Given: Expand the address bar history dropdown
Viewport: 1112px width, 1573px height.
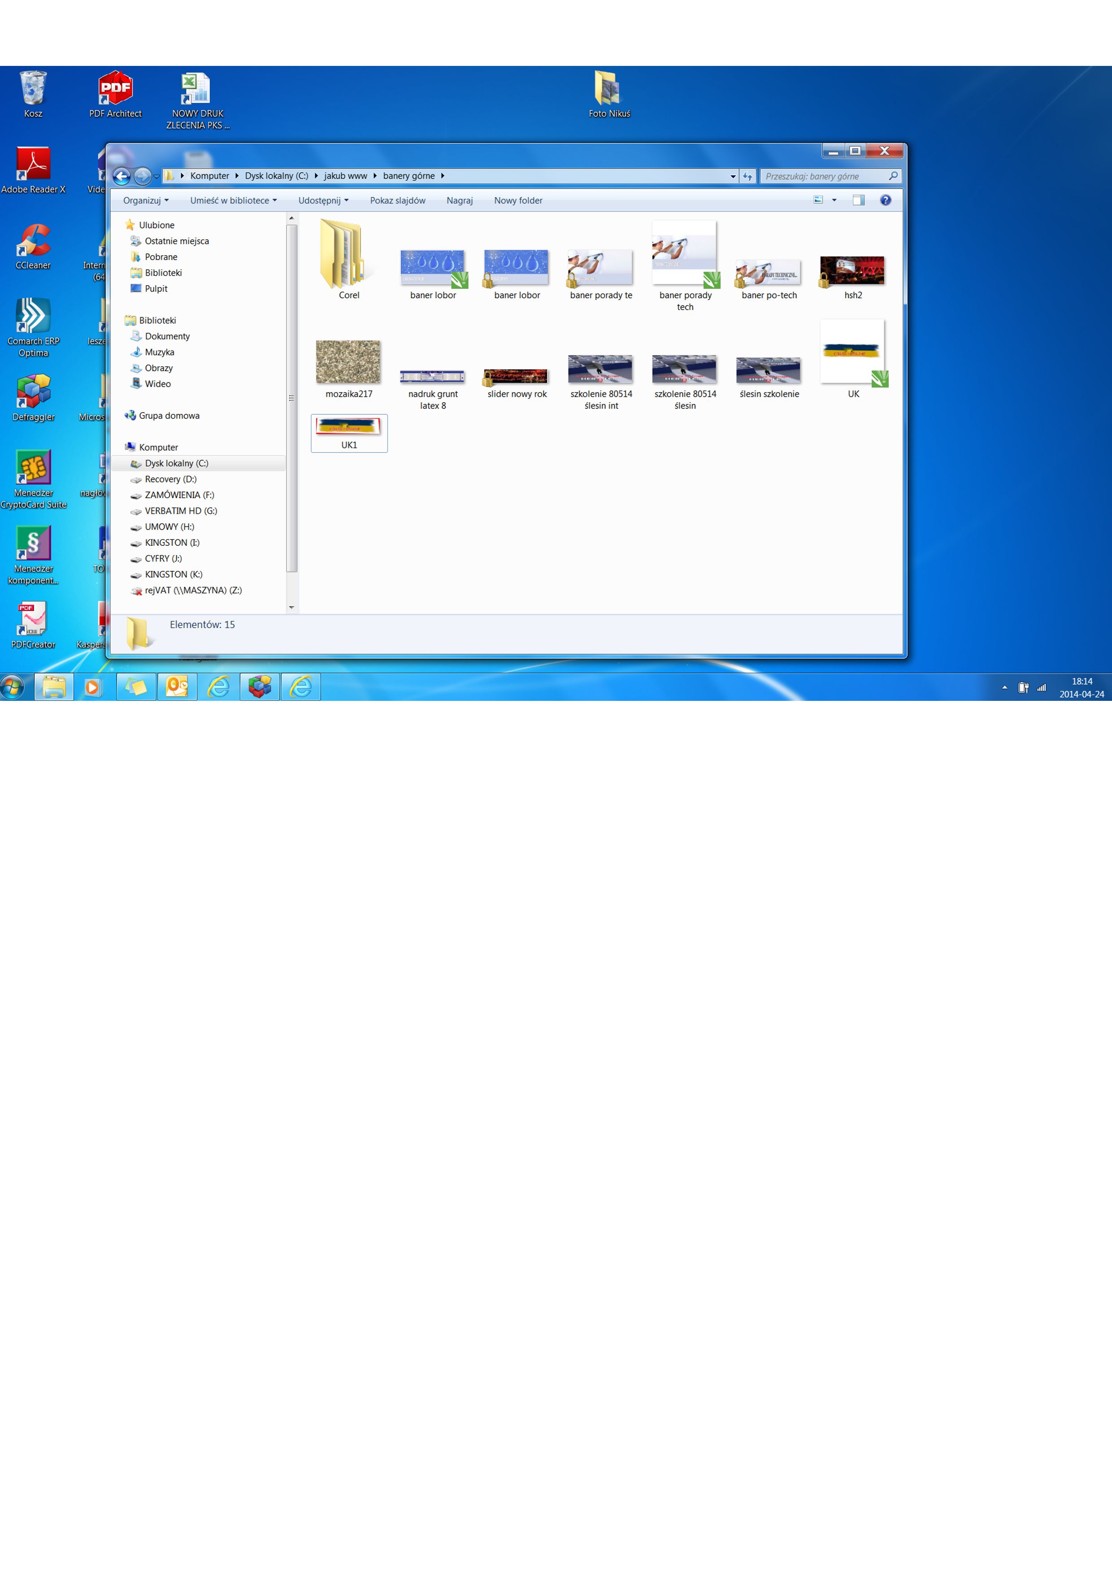Looking at the screenshot, I should 732,177.
